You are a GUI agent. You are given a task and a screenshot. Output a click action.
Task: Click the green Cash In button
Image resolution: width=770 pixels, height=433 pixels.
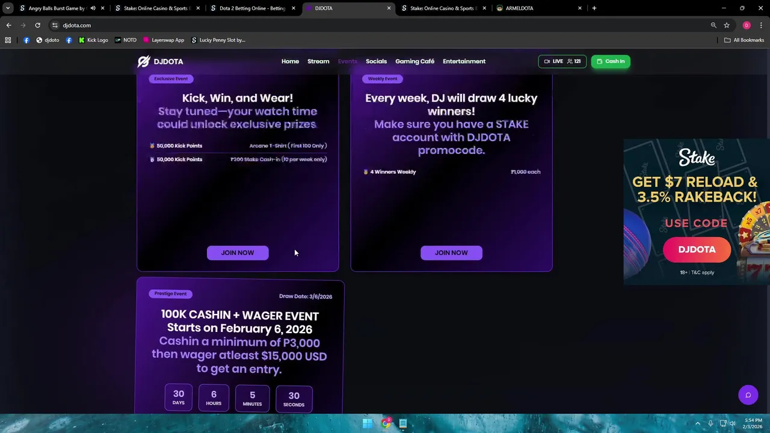(x=611, y=61)
